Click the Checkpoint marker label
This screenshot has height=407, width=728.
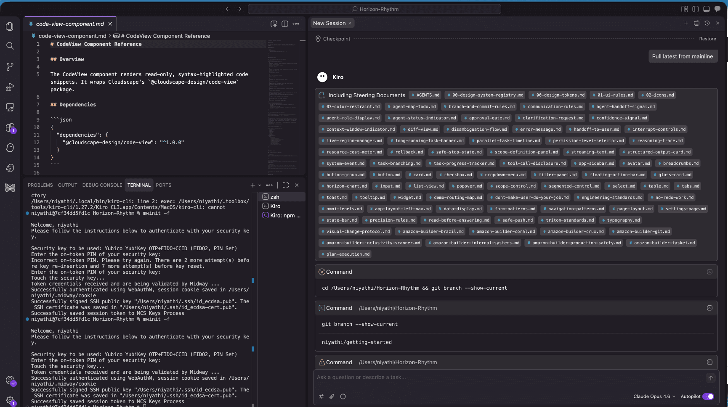(x=336, y=39)
